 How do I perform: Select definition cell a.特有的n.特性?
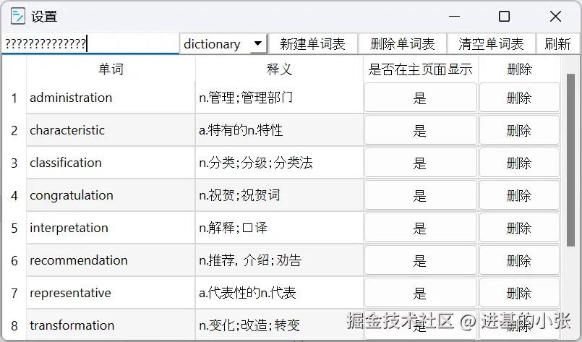(x=279, y=130)
